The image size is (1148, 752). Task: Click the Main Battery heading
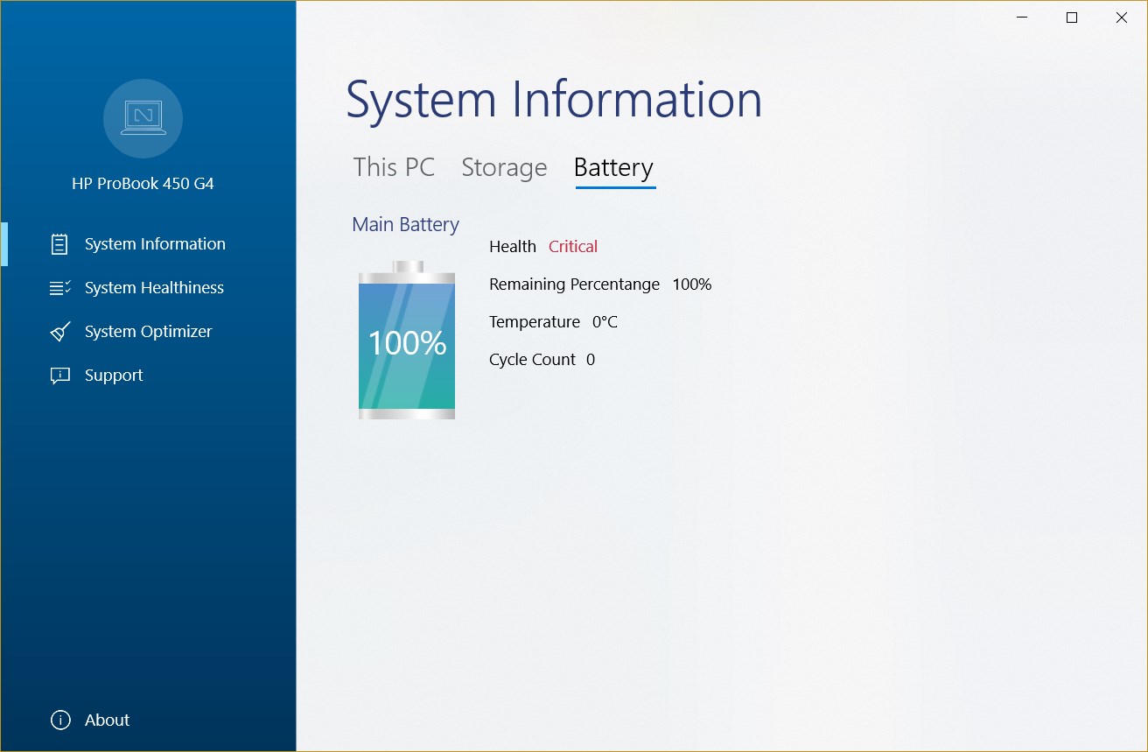point(405,225)
